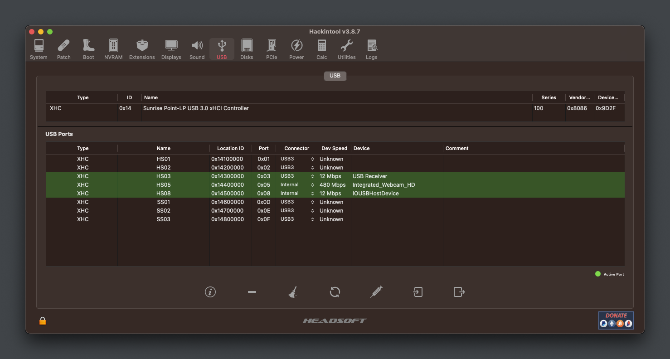
Task: Click the import icon with inward arrow
Action: (418, 292)
